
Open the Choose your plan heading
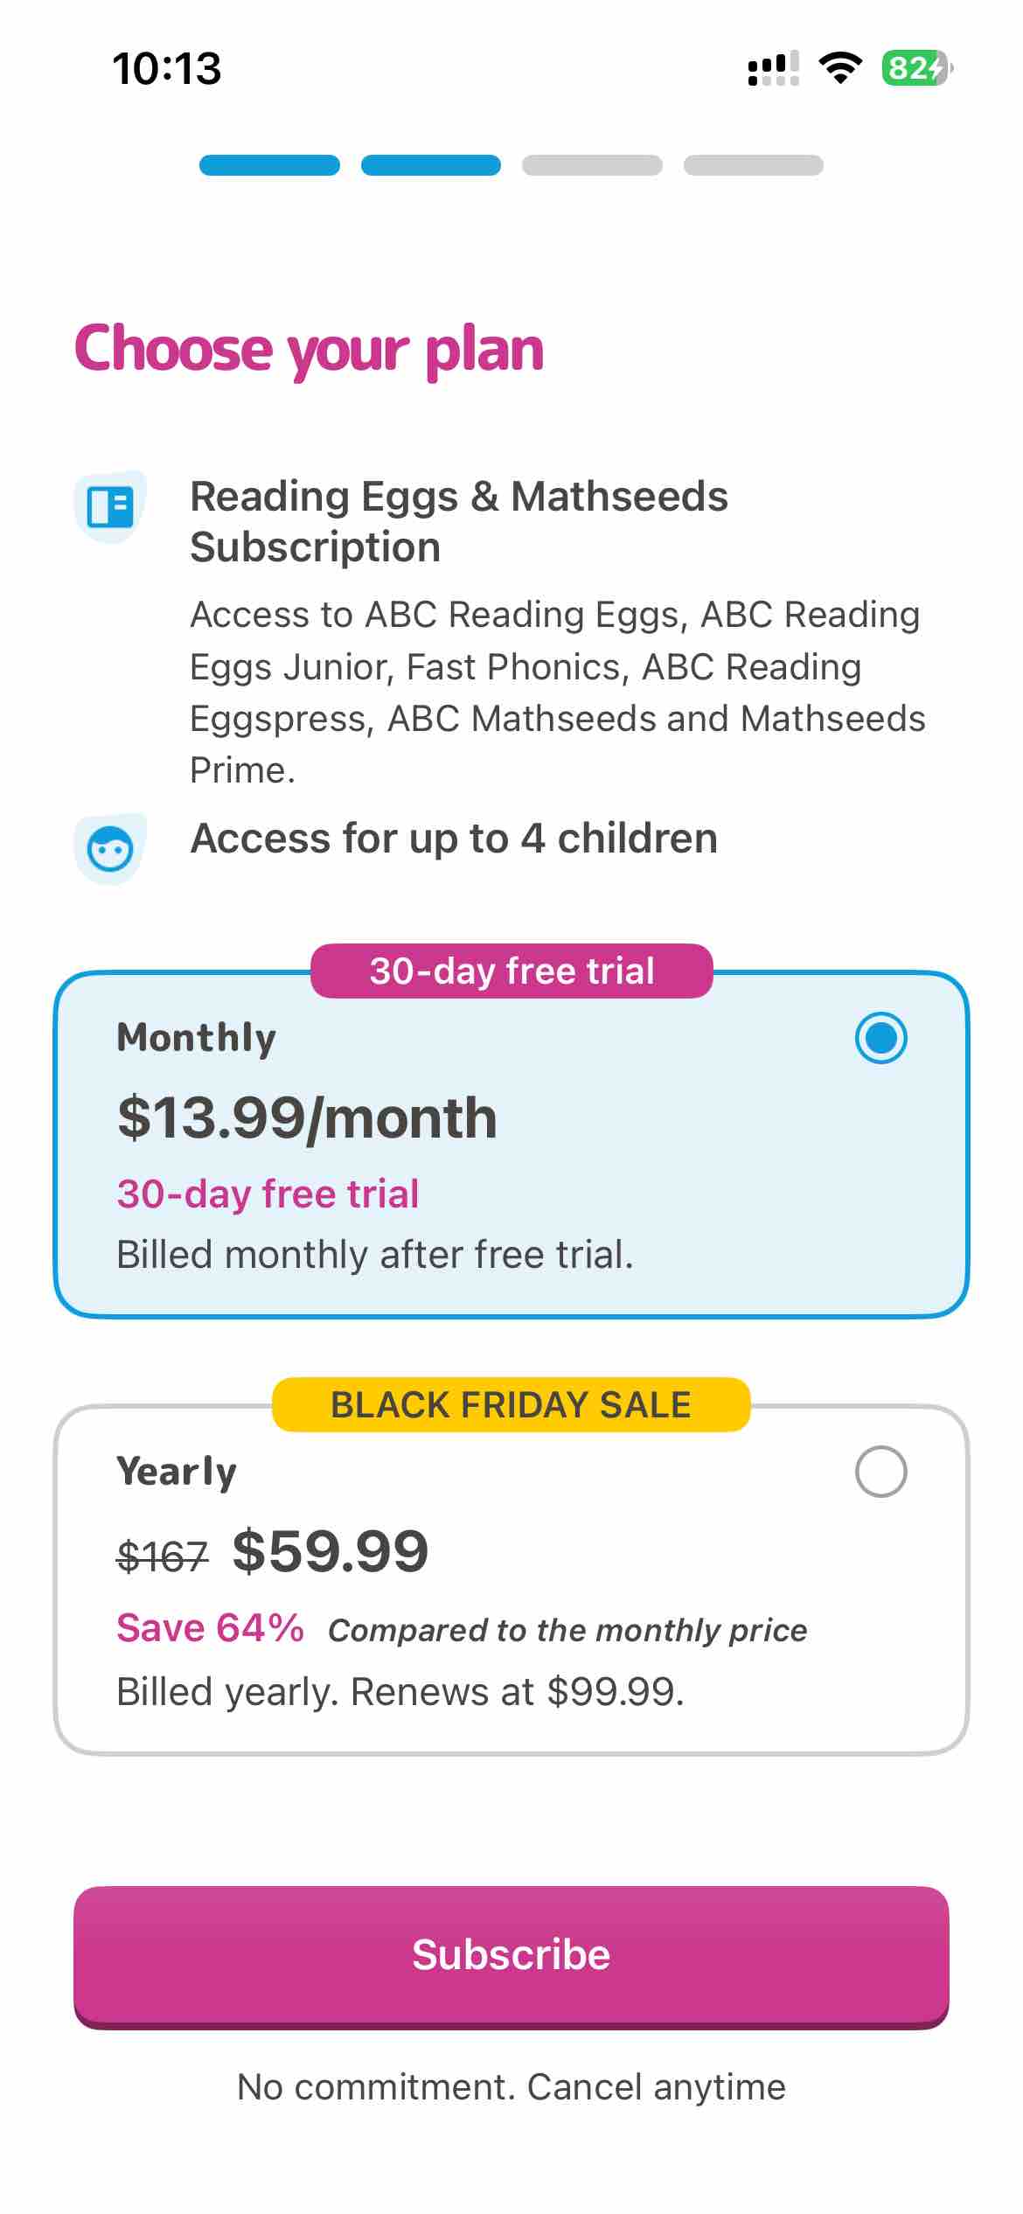tap(310, 349)
